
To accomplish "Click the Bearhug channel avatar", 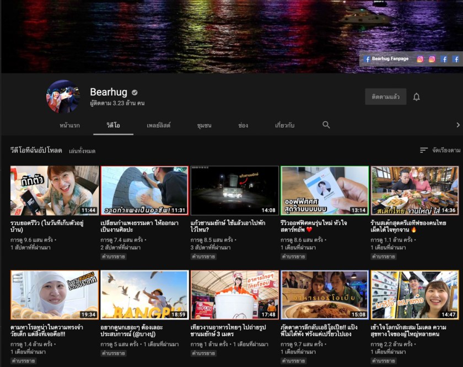I will pos(63,97).
